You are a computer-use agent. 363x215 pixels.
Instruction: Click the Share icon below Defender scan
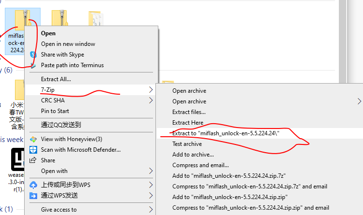tap(34, 160)
